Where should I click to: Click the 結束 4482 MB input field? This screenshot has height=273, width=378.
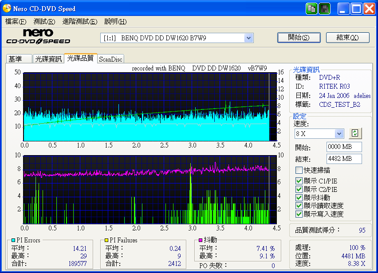pos(344,159)
